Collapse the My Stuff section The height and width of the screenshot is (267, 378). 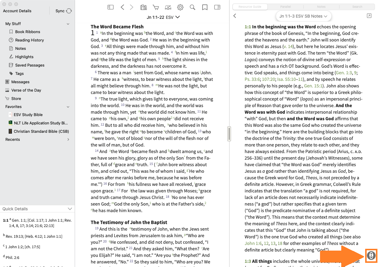[68, 24]
